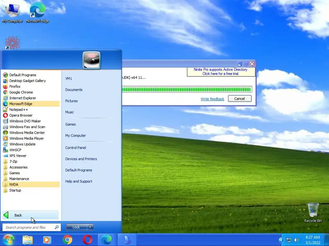Viewport: 329px width, 246px height.
Task: Click the user account picture
Action: [92, 60]
